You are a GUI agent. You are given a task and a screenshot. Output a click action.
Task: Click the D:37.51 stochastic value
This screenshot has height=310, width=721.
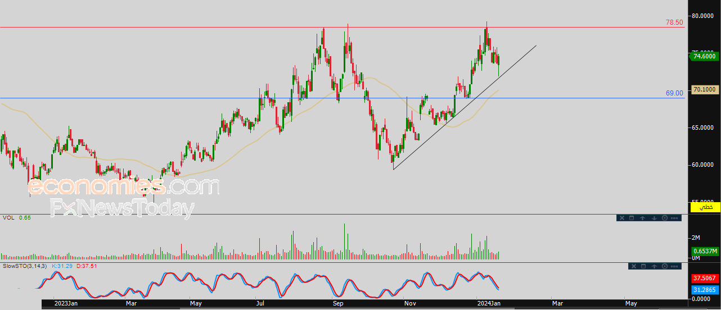point(86,266)
